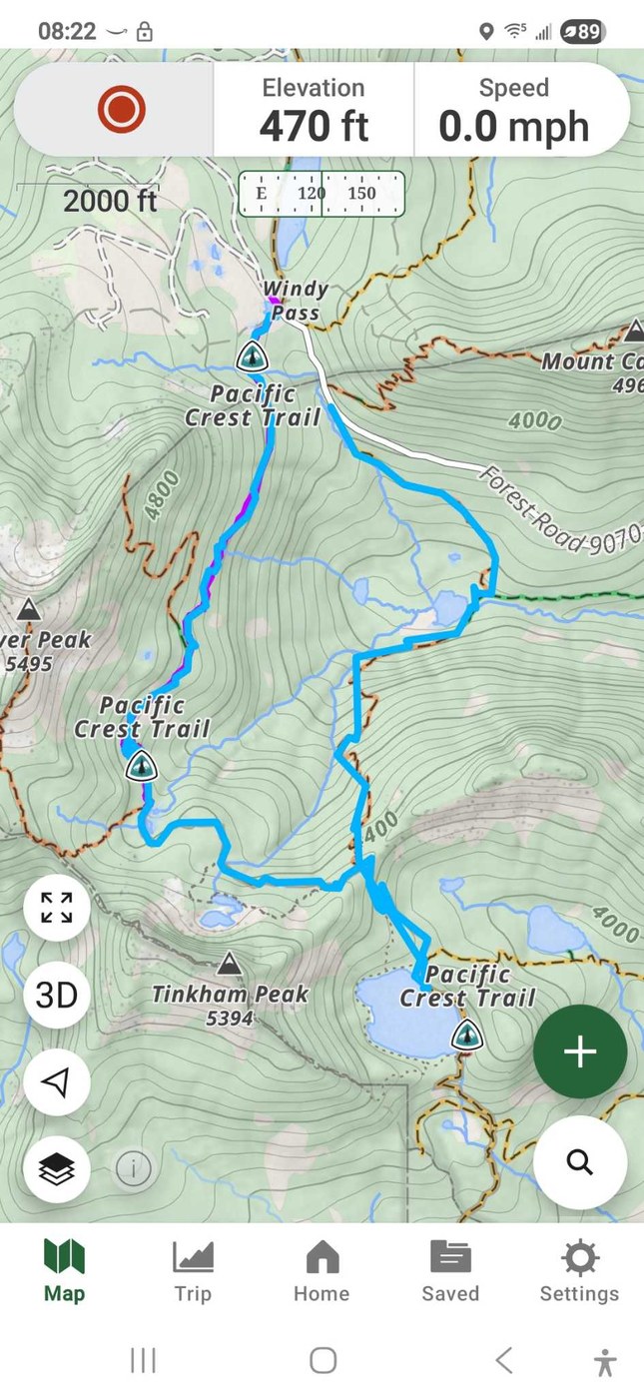Tap the Elevation 470 ft readout

(x=314, y=109)
